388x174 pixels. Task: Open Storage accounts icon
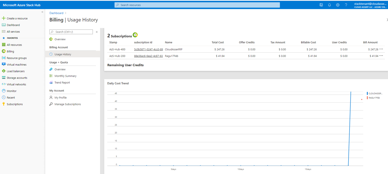(x=4, y=78)
